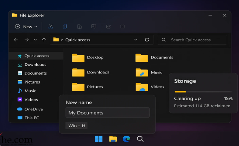Open the New item dropdown
Viewport: 239px width, 146px height.
tap(26, 27)
